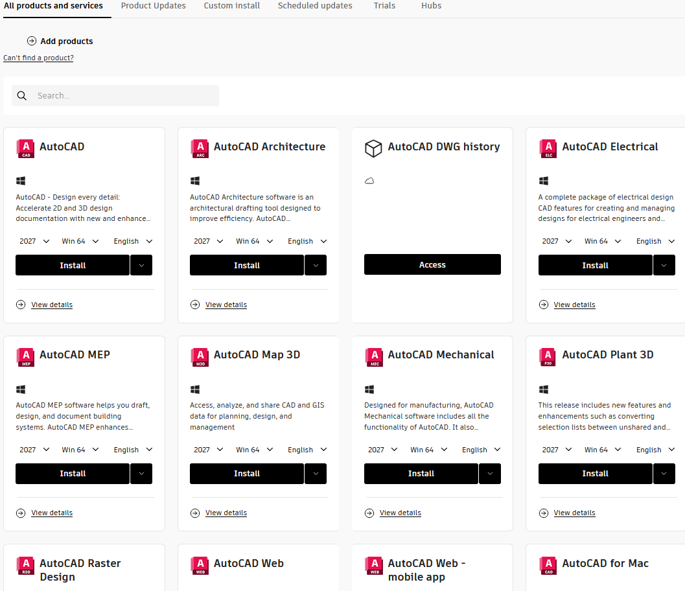Image resolution: width=685 pixels, height=591 pixels.
Task: Click the AutoCAD Map 3D logo icon
Action: 200,357
